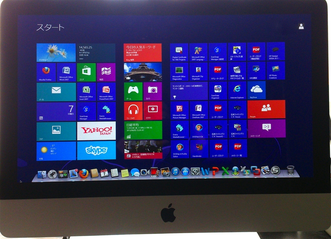Open Microsoft Office 2007 Language tile
Image resolution: width=331 pixels, height=239 pixels.
click(x=198, y=52)
